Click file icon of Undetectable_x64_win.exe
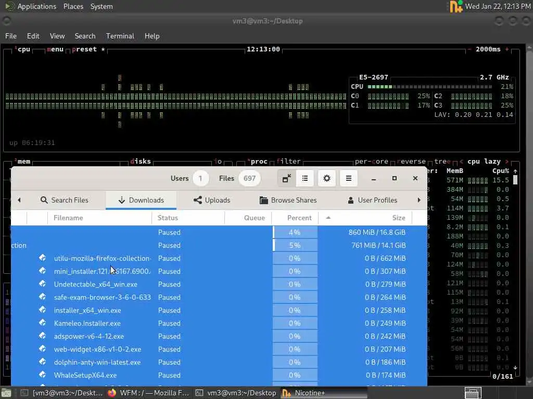533x399 pixels. click(42, 284)
